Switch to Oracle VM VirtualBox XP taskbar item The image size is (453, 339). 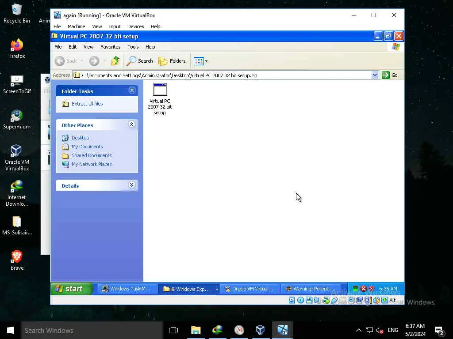pyautogui.click(x=250, y=289)
